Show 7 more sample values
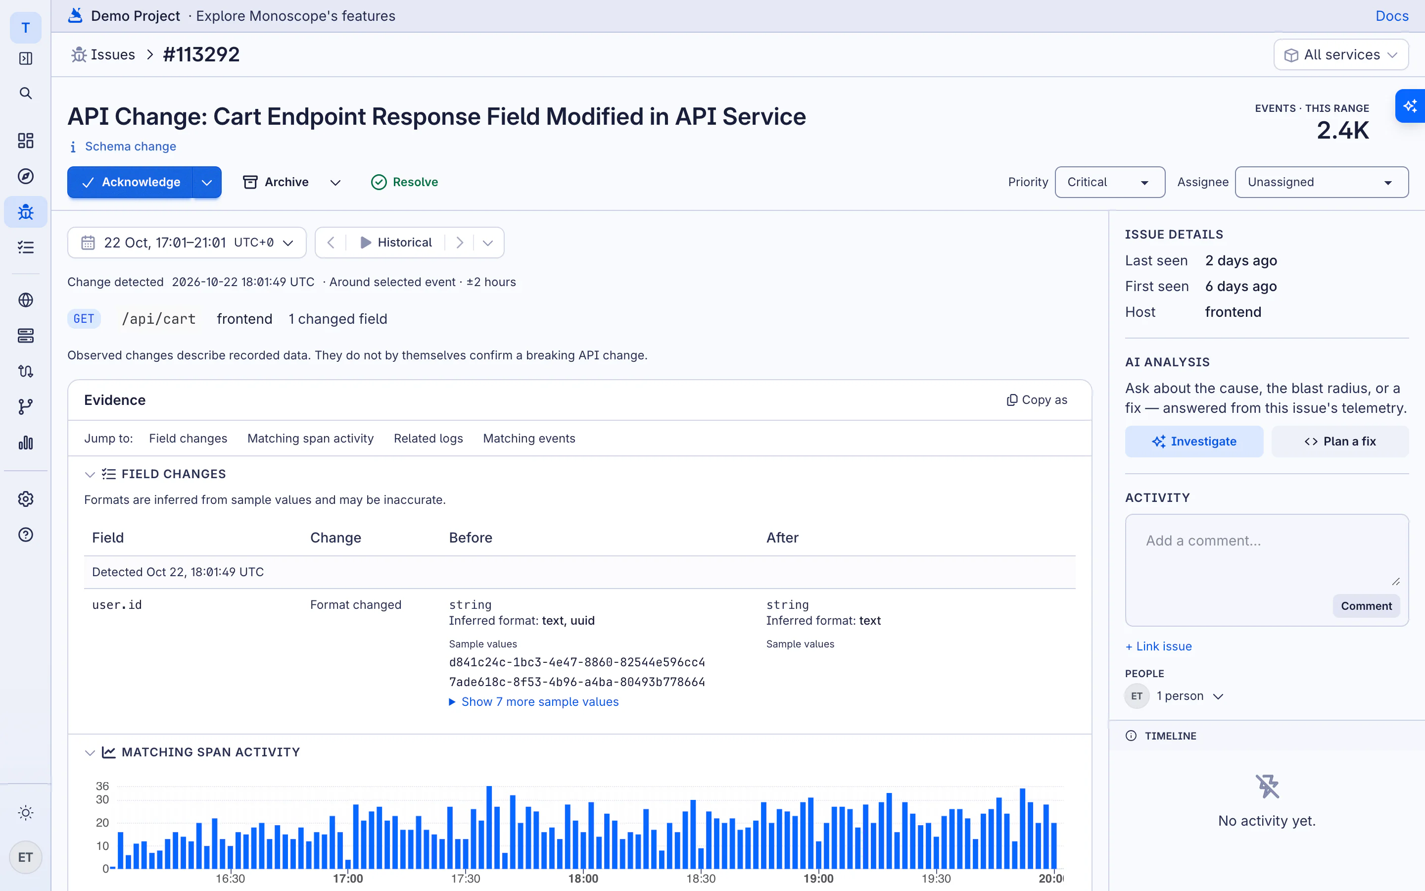Viewport: 1425px width, 891px height. (533, 702)
